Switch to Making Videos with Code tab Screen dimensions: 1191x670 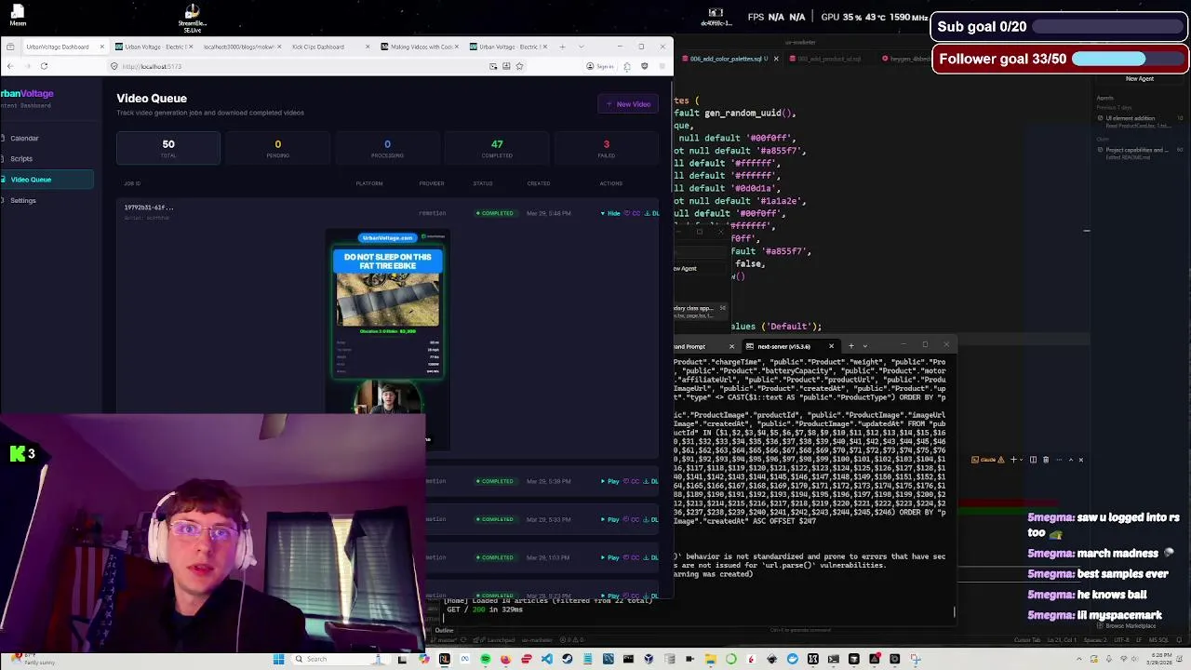point(419,47)
